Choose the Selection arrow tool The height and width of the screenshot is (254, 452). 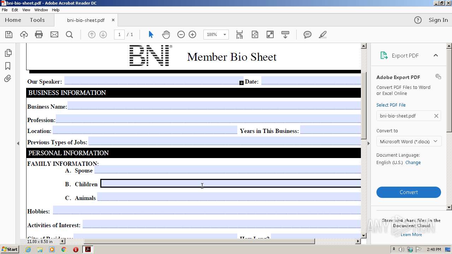click(151, 35)
